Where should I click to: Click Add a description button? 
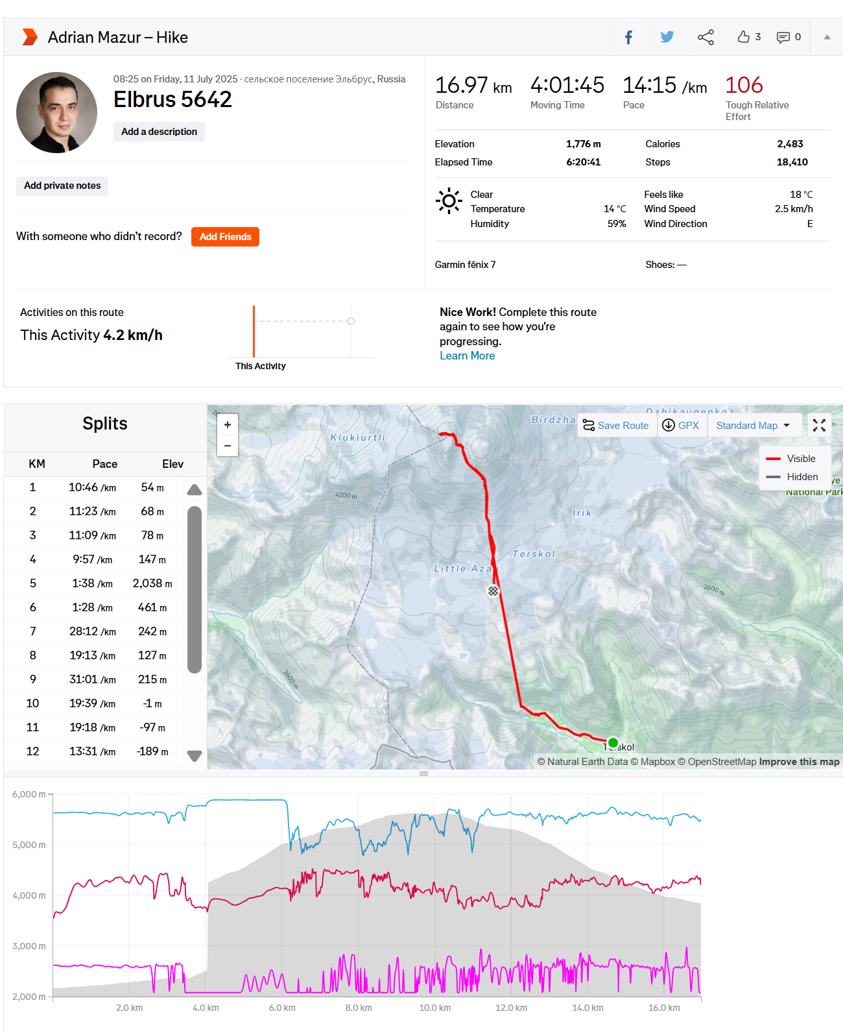coord(159,132)
